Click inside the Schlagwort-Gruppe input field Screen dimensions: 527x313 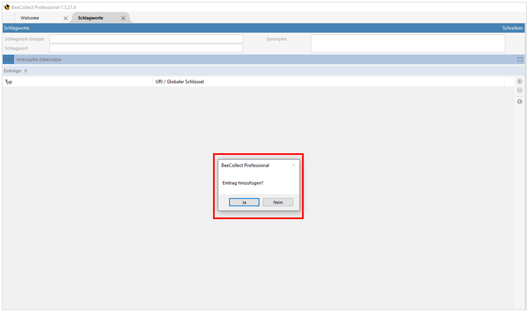pos(146,38)
